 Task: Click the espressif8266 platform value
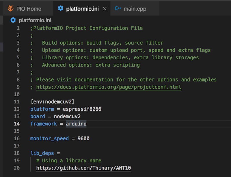tap(82, 109)
